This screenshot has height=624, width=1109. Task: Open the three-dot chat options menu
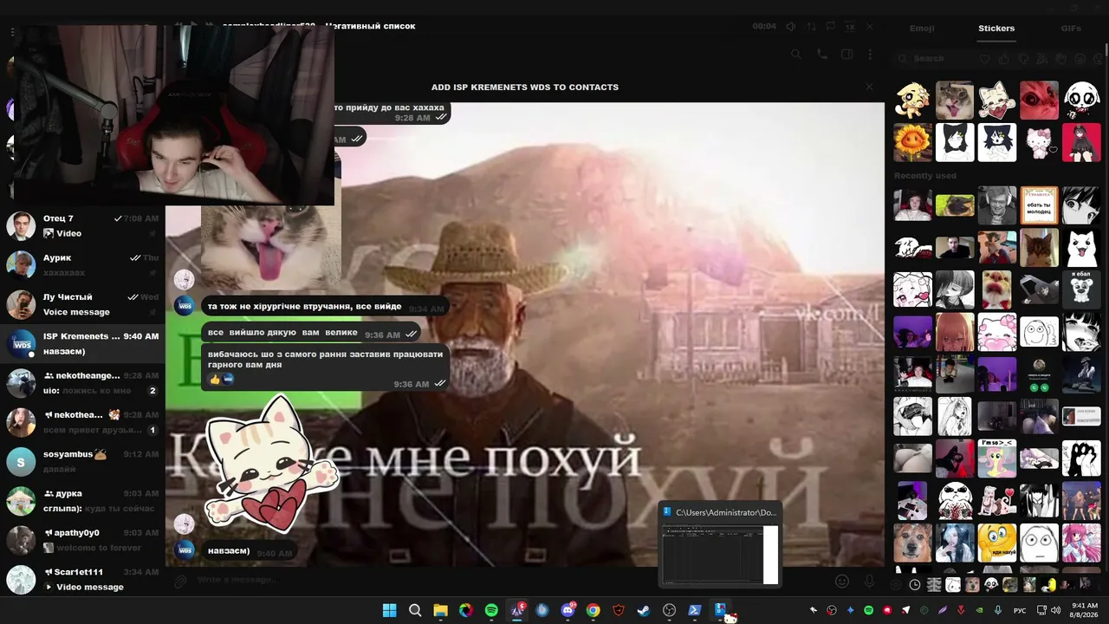872,55
